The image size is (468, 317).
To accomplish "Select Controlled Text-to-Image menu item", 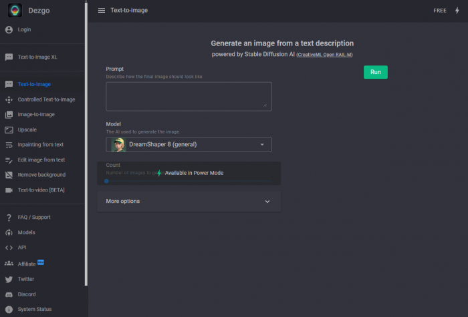I will (x=46, y=99).
